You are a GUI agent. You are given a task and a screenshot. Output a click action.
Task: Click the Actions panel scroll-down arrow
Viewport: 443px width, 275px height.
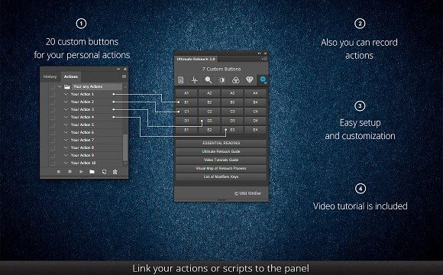pyautogui.click(x=125, y=163)
